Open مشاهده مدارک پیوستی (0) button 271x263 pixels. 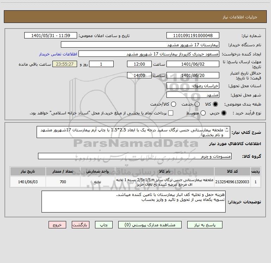[x=150, y=225]
